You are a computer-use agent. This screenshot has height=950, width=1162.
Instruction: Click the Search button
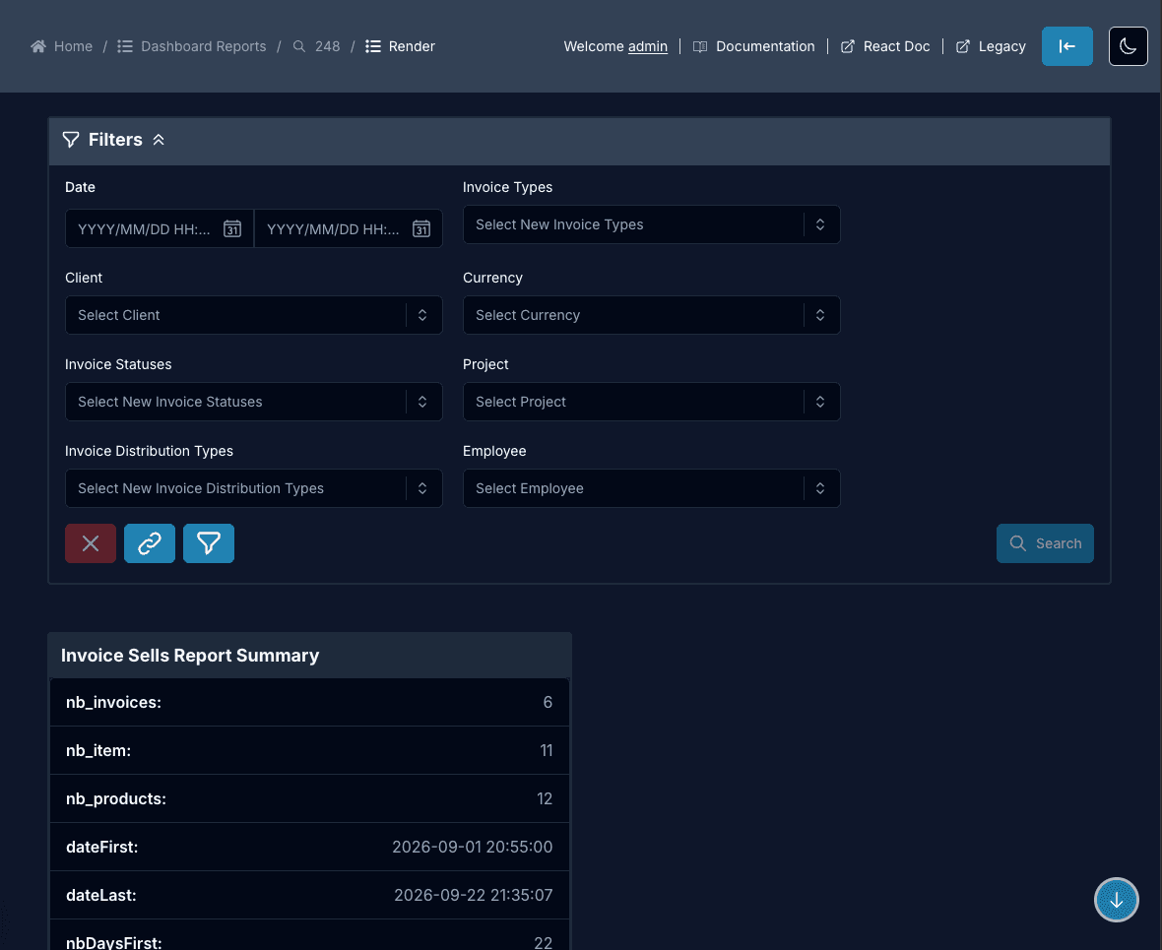(1045, 543)
